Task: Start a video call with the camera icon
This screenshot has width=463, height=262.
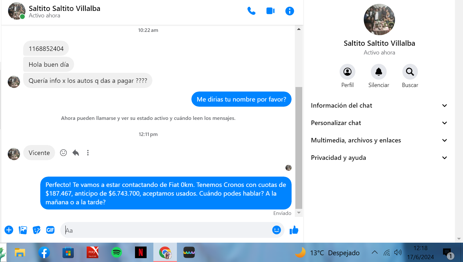Action: point(270,11)
